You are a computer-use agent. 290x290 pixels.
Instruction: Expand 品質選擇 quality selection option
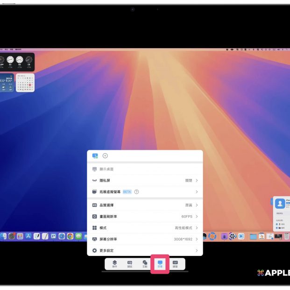click(x=145, y=205)
